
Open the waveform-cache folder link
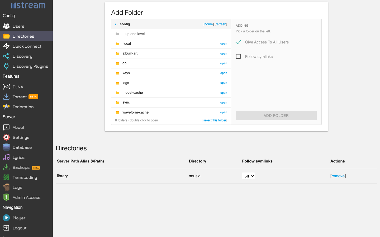tap(224, 112)
